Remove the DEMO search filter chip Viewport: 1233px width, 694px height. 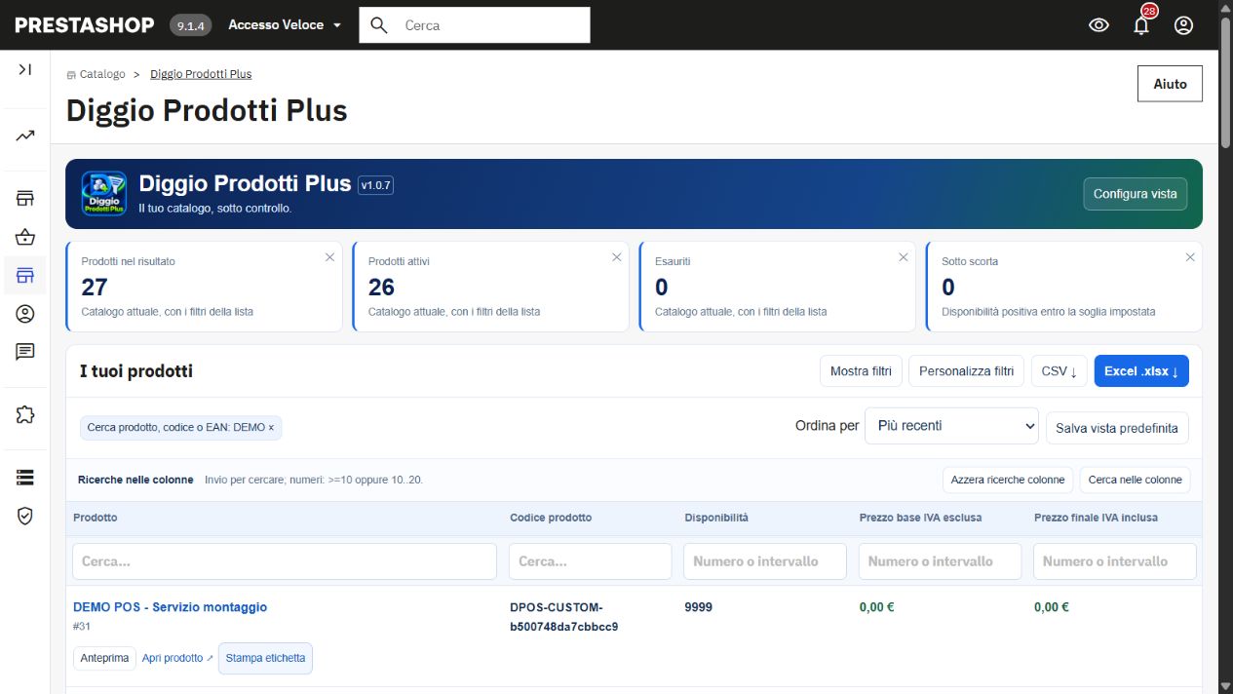[271, 428]
